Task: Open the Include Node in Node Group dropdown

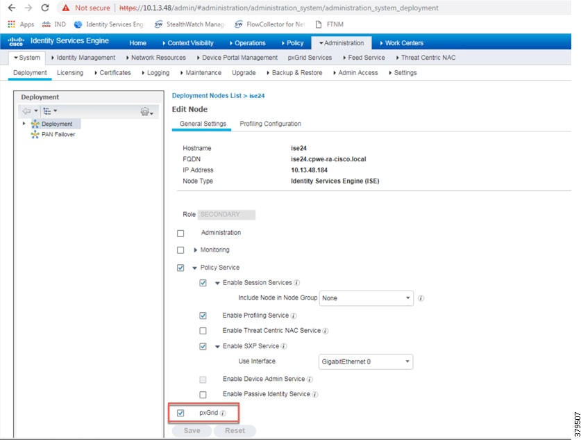Action: (366, 298)
